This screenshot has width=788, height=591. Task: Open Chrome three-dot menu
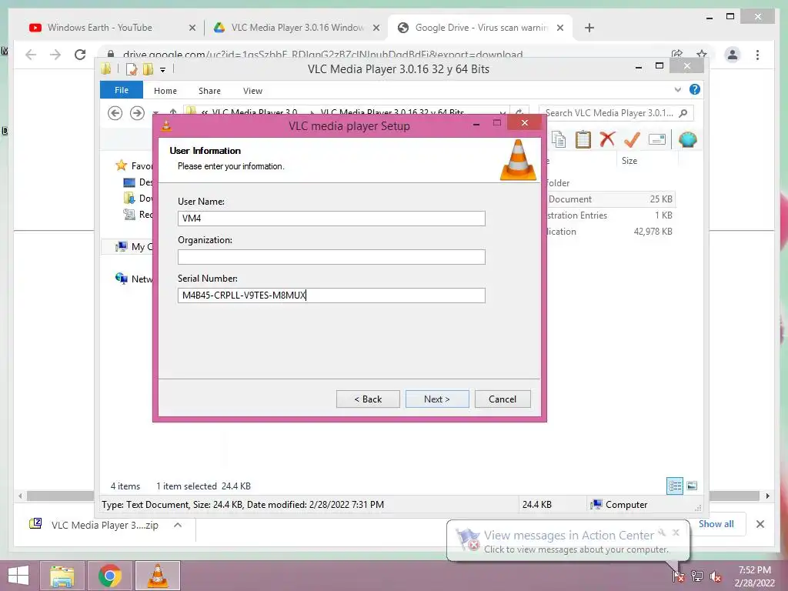758,55
